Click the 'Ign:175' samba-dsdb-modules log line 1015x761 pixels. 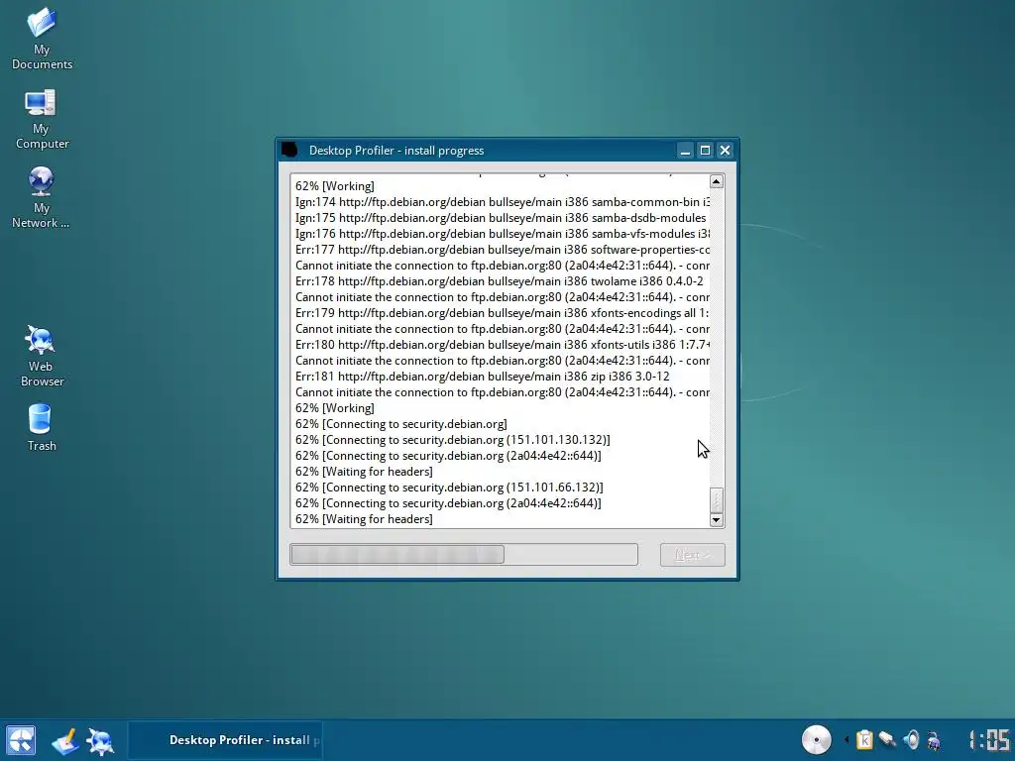(x=501, y=218)
